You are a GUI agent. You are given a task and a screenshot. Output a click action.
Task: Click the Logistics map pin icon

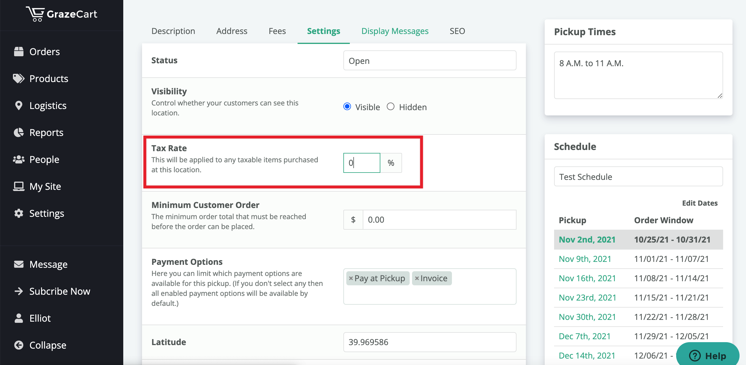point(19,105)
